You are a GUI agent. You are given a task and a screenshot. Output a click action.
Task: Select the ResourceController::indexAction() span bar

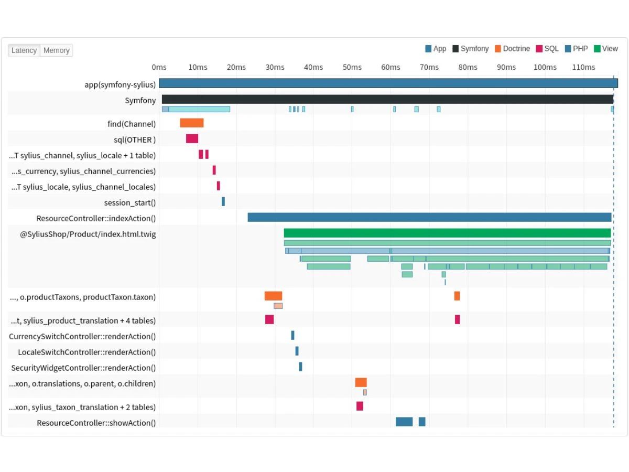430,217
